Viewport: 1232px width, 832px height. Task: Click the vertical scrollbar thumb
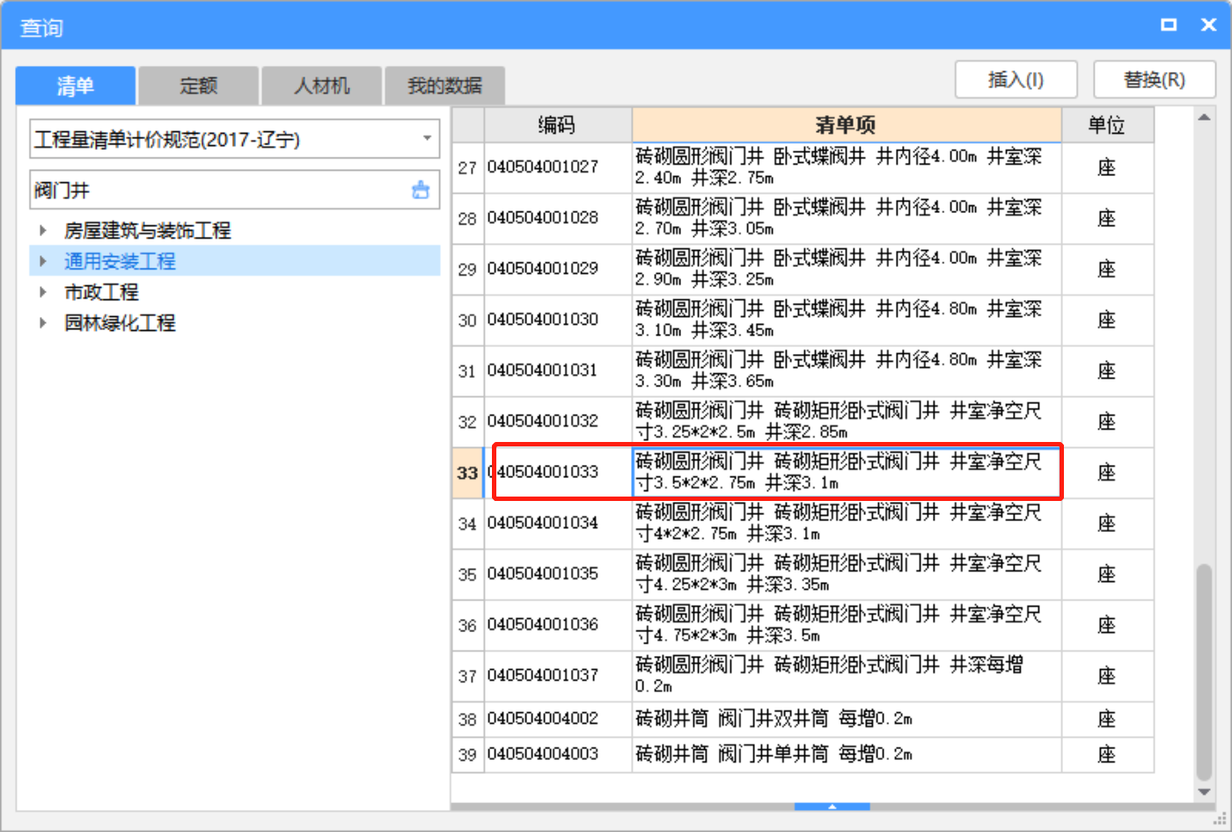(x=1204, y=672)
